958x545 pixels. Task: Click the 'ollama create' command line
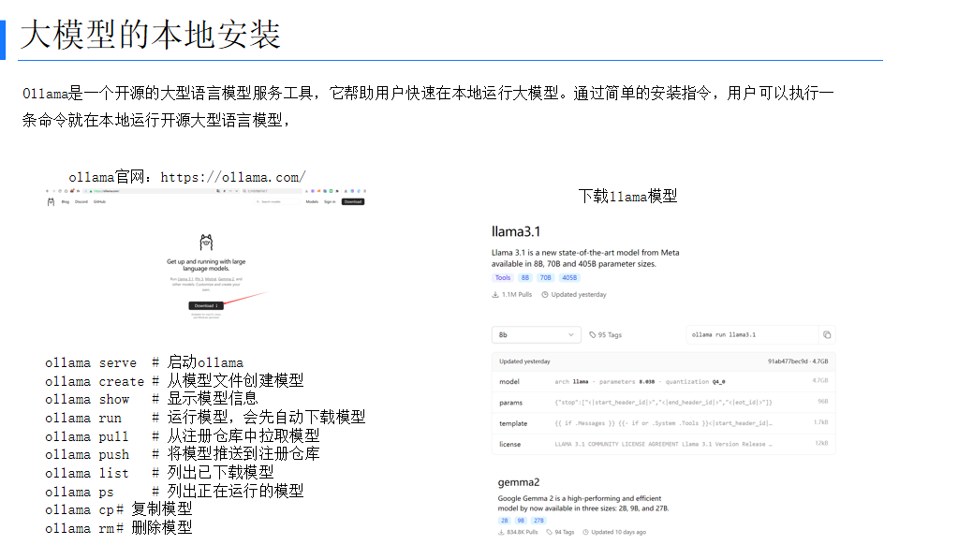(x=174, y=381)
